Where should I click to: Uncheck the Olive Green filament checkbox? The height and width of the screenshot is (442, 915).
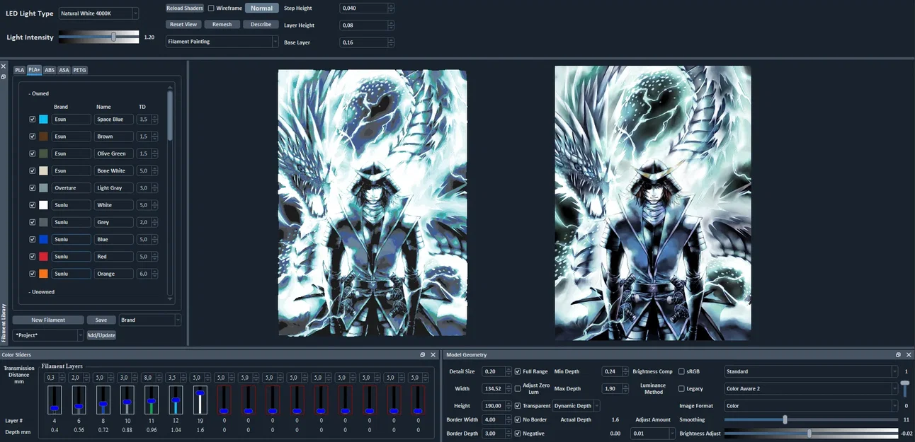(33, 153)
